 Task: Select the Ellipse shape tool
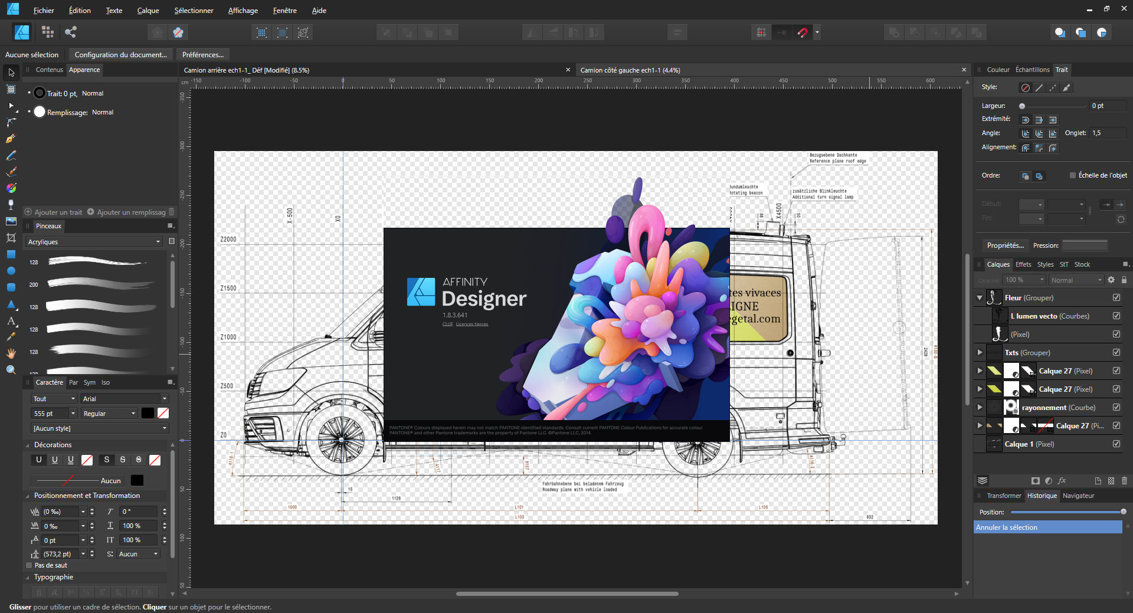click(11, 271)
